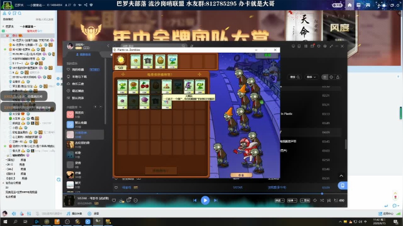This screenshot has width=403, height=226.
Task: Open the playing song album cover
Action: coord(69,201)
